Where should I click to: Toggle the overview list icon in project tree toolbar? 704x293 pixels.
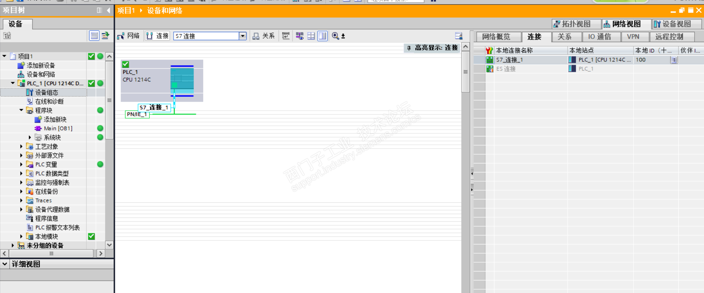94,36
